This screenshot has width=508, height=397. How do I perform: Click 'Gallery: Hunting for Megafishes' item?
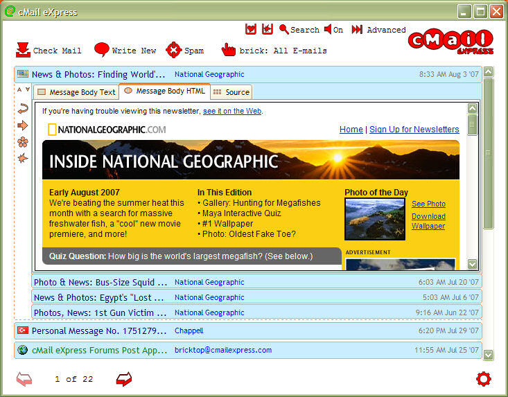pyautogui.click(x=261, y=203)
